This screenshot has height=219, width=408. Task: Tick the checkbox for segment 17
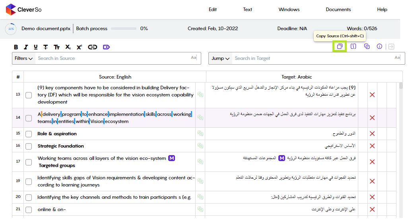coord(29,162)
